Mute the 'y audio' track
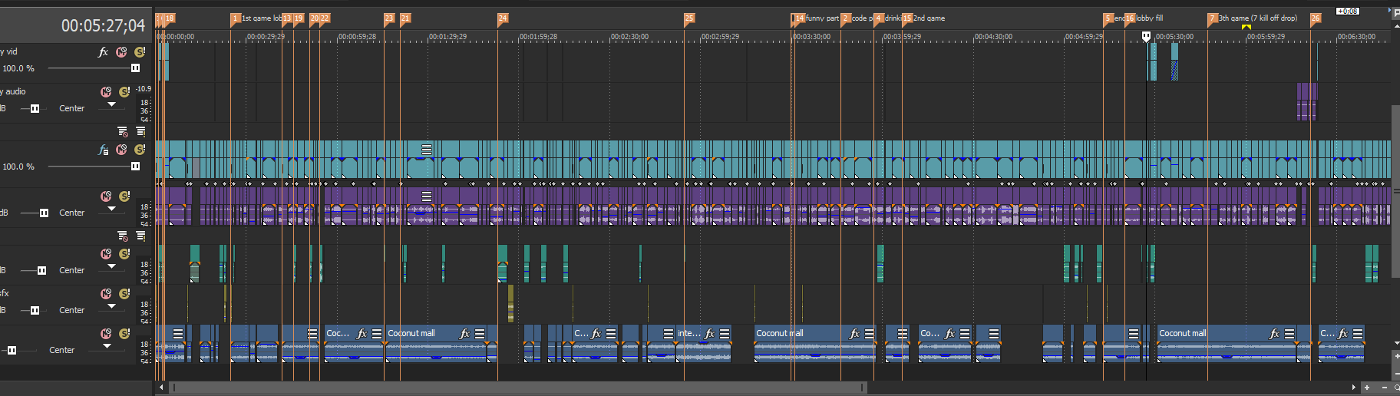1400x396 pixels. pyautogui.click(x=106, y=92)
